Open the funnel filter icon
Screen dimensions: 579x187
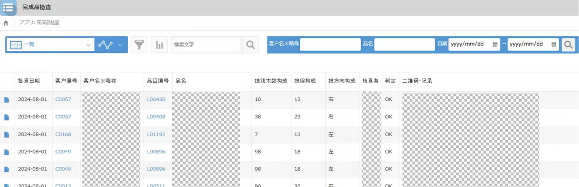point(139,45)
